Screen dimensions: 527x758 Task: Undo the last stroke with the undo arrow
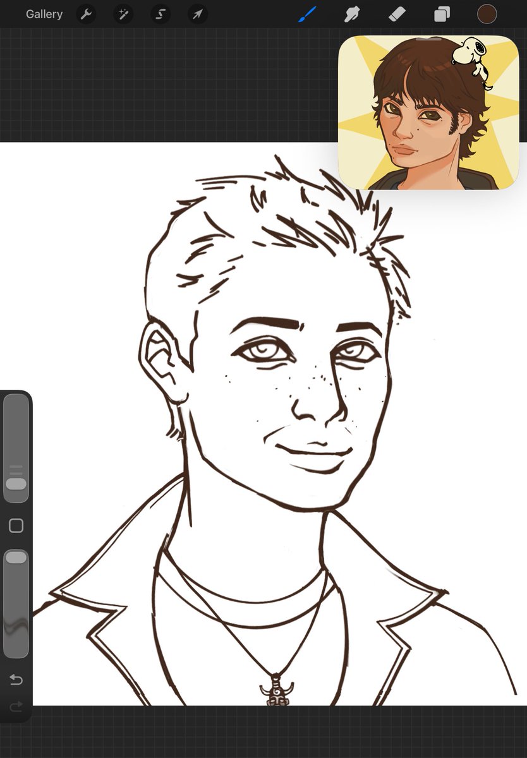point(16,680)
